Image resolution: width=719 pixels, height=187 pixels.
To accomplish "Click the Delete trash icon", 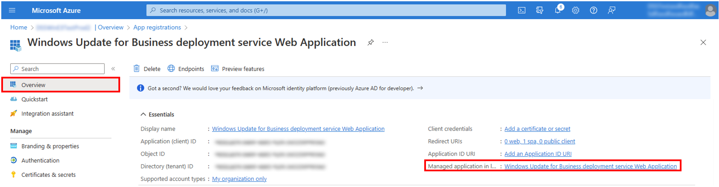I will click(x=136, y=68).
